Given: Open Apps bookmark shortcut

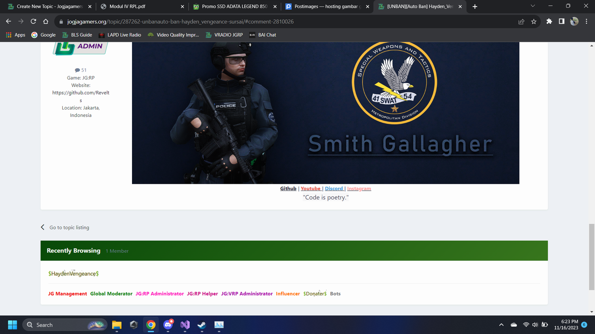Looking at the screenshot, I should (15, 35).
